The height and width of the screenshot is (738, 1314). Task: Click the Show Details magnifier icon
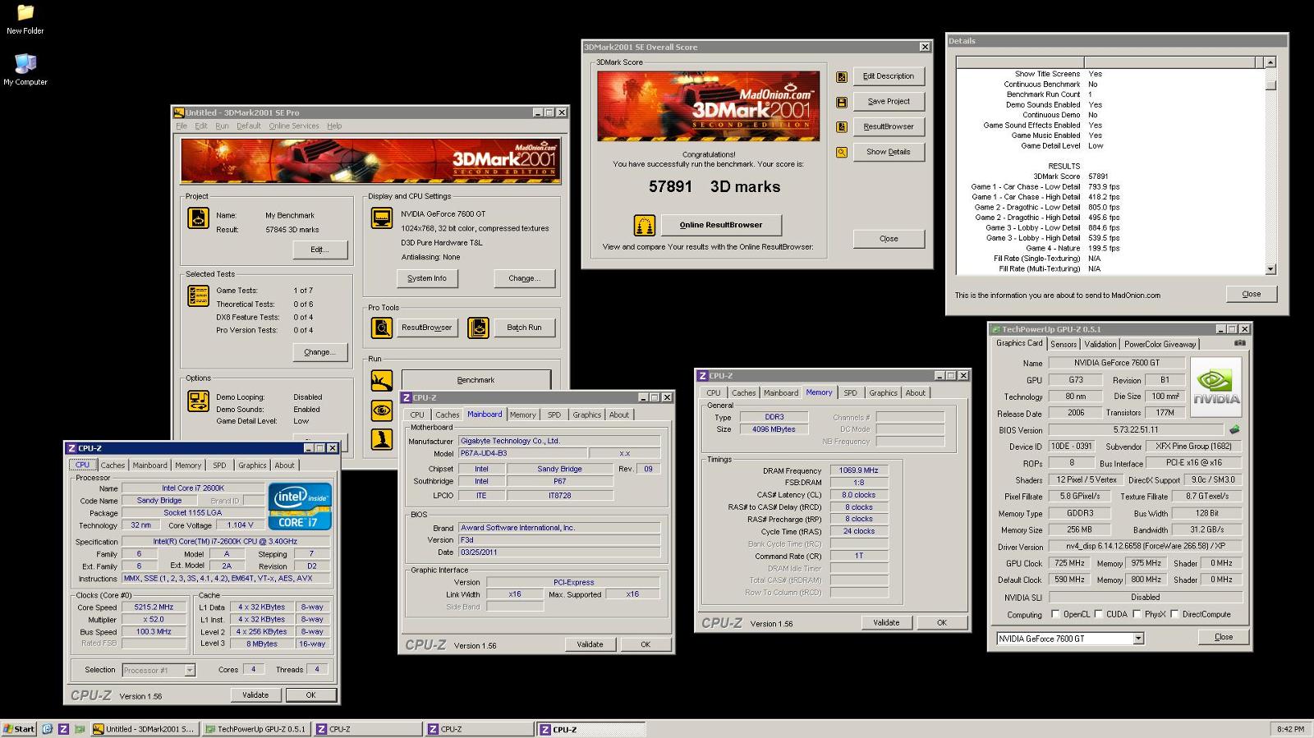tap(842, 152)
